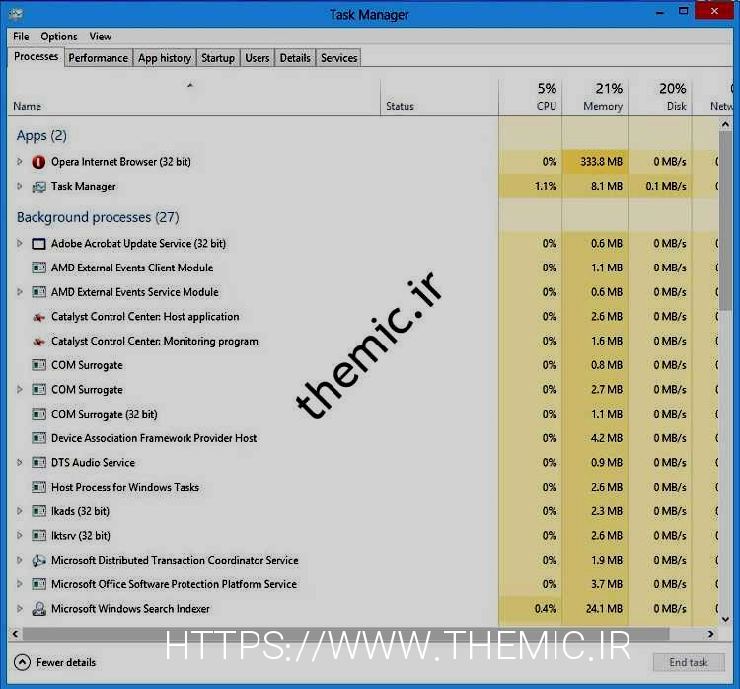Viewport: 740px width, 689px height.
Task: Select the 333.8 MB memory cell
Action: click(595, 162)
